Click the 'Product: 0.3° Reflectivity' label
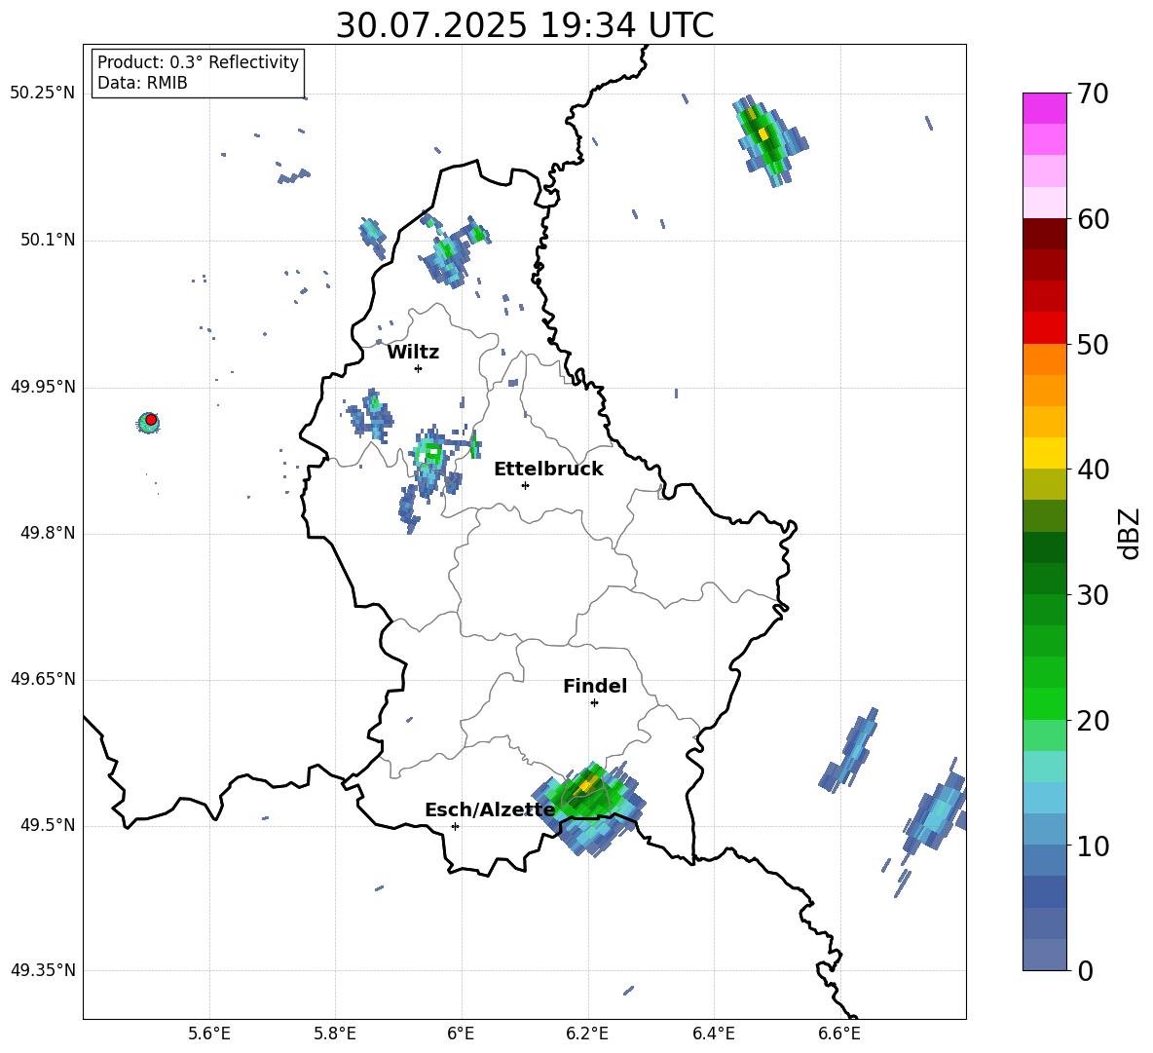 pyautogui.click(x=198, y=62)
